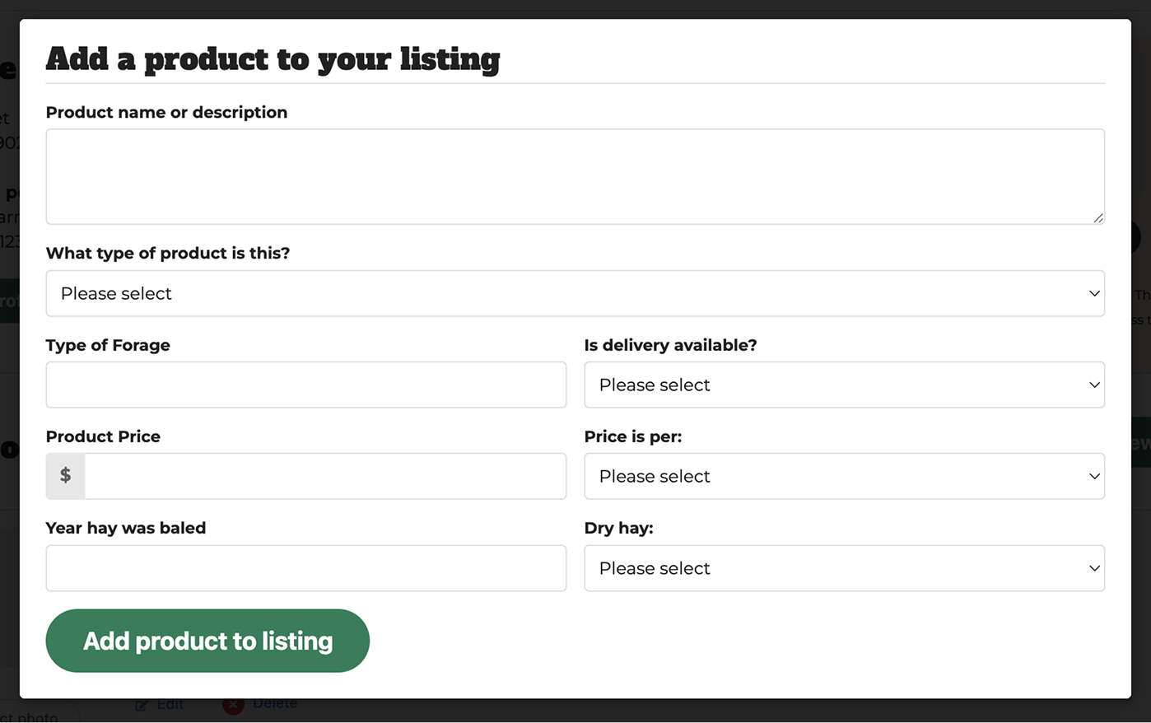Click the Product name or description label
1151x723 pixels.
pos(166,112)
